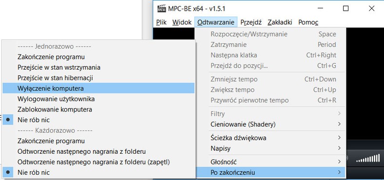Screen dimensions: 384x180
Task: Maximize the MPC-BE window
Action: (x=346, y=9)
